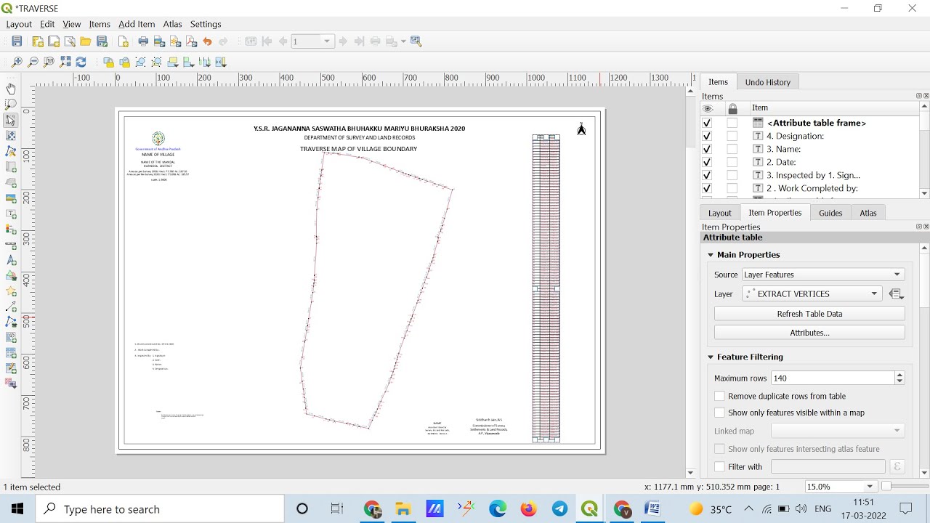
Task: Collapse the Main Properties section
Action: [x=711, y=255]
